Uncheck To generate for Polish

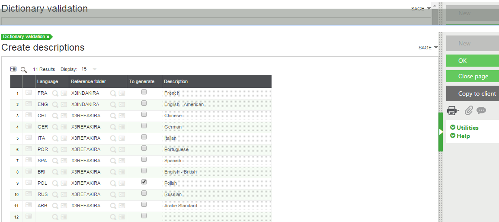click(144, 182)
